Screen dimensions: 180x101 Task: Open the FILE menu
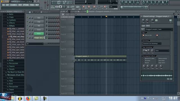[3, 5]
